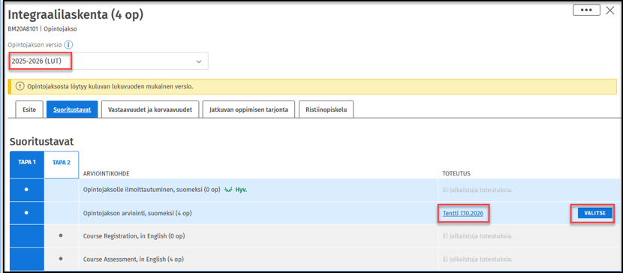This screenshot has height=273, width=623.
Task: Click the TAPA 2 dot for Course Assessment
Action: tap(62, 259)
